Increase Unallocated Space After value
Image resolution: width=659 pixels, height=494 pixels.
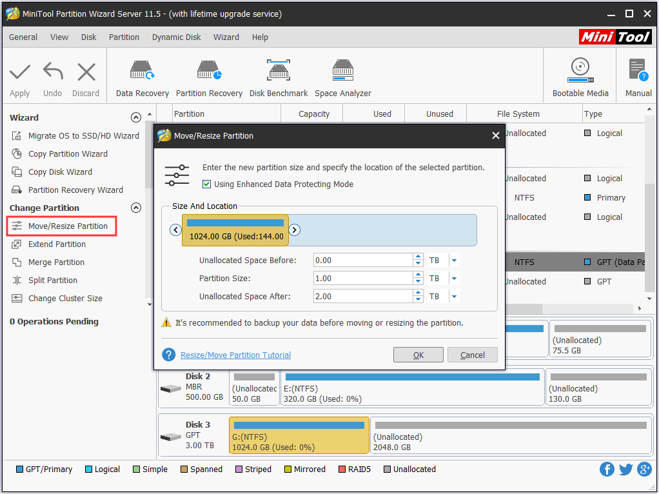click(418, 293)
